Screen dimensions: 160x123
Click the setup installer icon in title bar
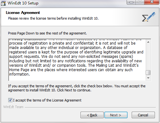(3, 3)
